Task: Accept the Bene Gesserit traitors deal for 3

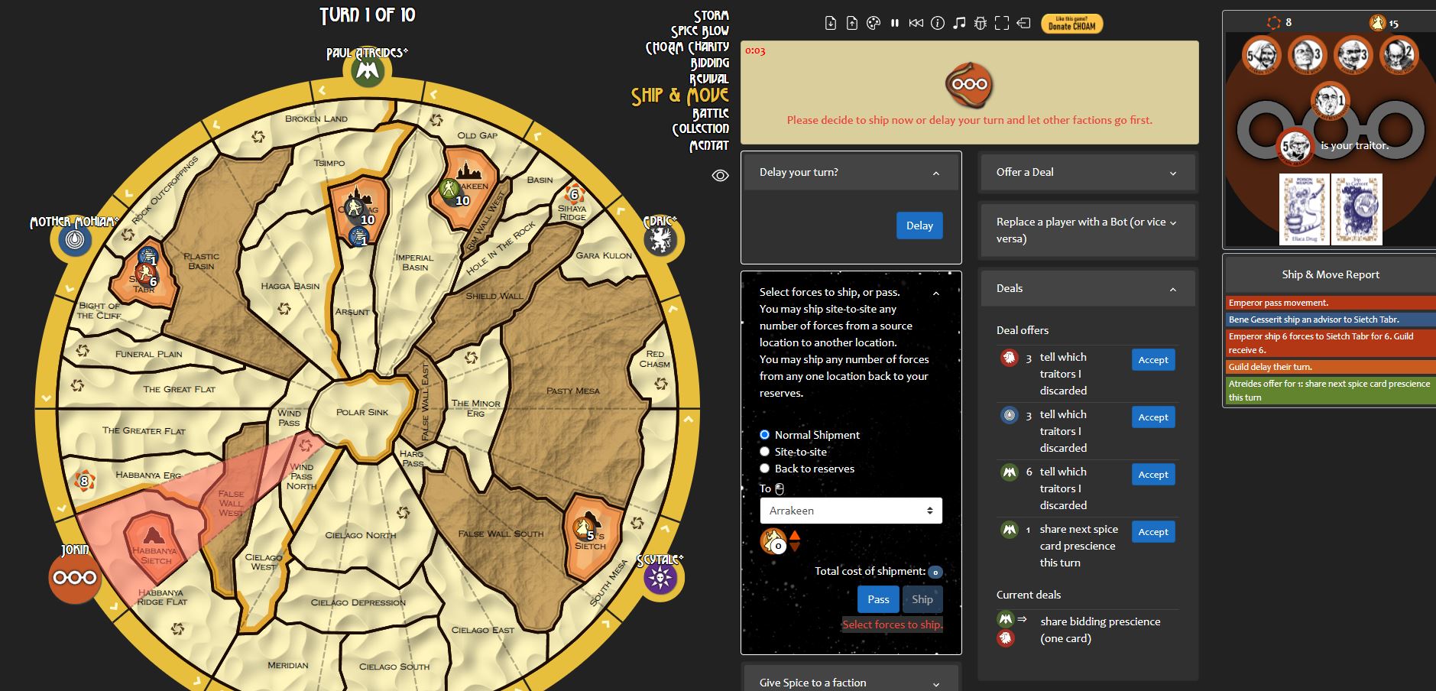Action: coord(1153,417)
